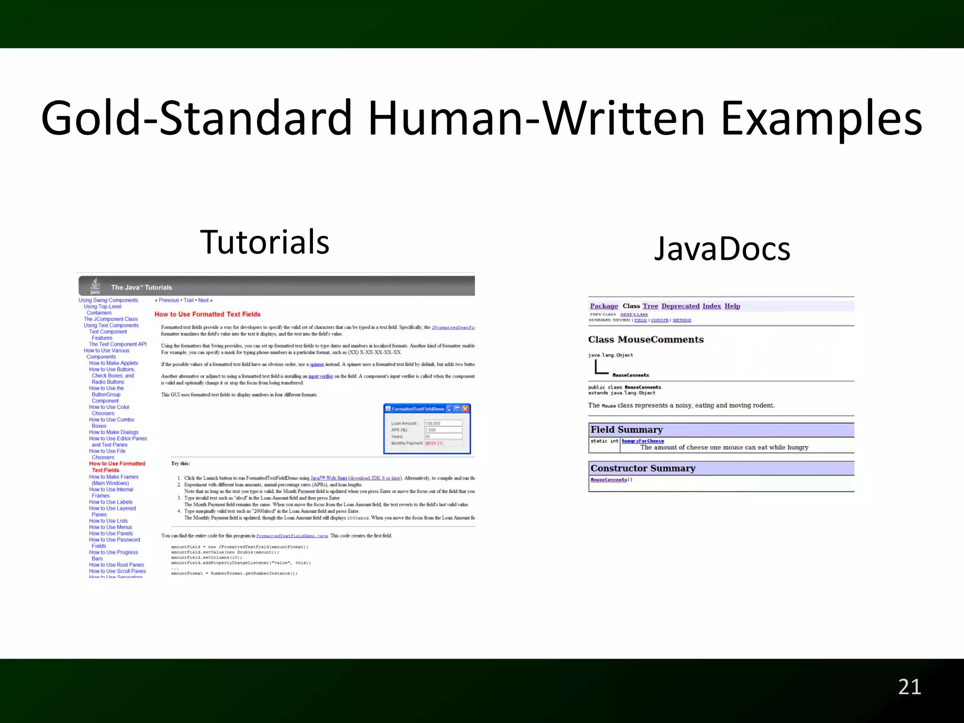Click the Loan Amount input field
The height and width of the screenshot is (723, 964).
[x=443, y=423]
